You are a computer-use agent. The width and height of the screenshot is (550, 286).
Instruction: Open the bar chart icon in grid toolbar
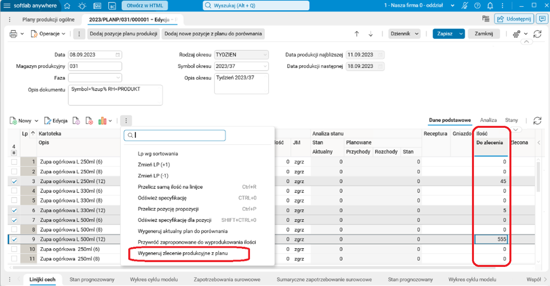coord(103,121)
